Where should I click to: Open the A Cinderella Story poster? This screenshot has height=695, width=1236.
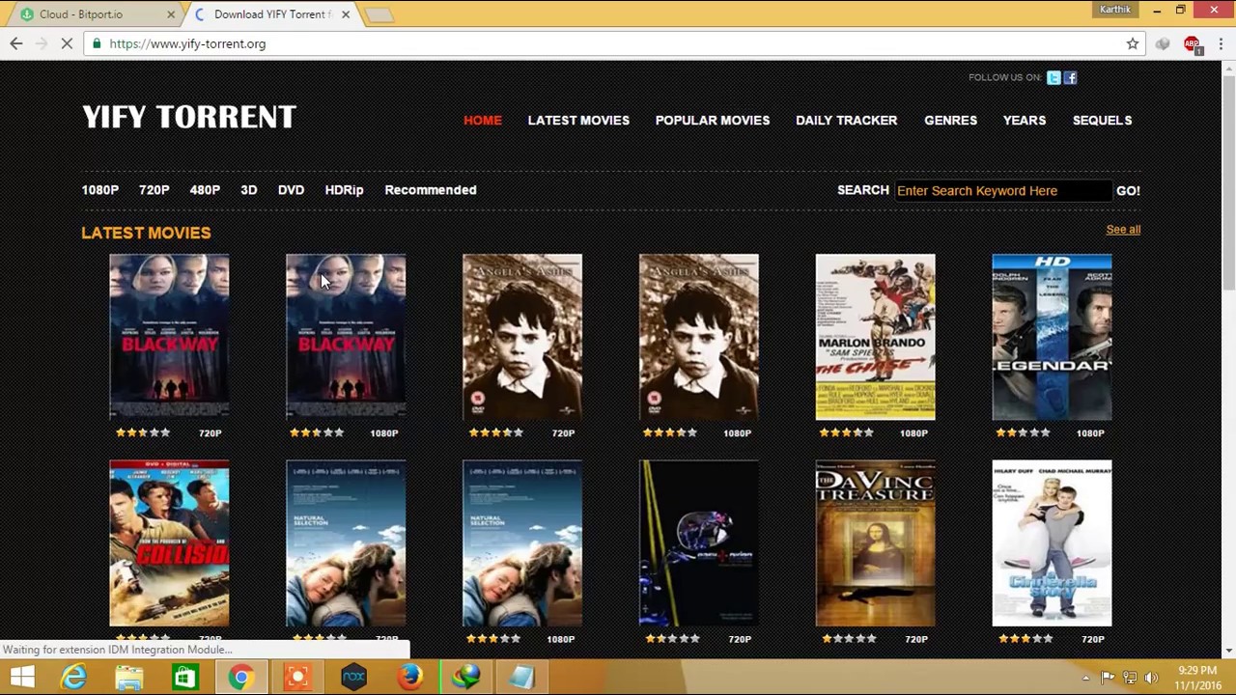pos(1052,543)
